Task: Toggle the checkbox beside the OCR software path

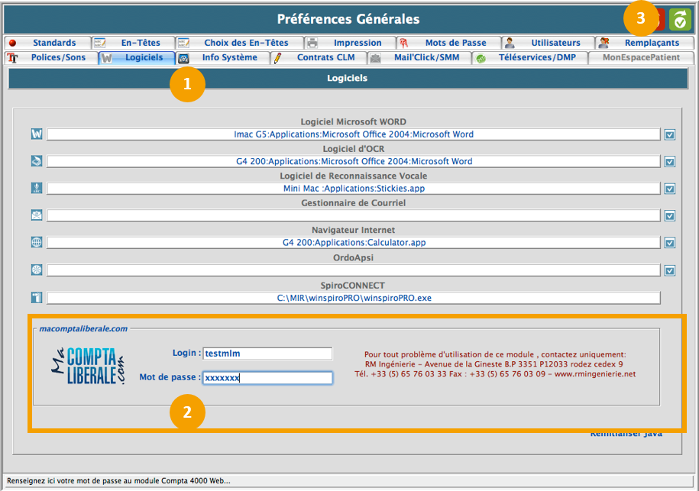Action: 669,162
